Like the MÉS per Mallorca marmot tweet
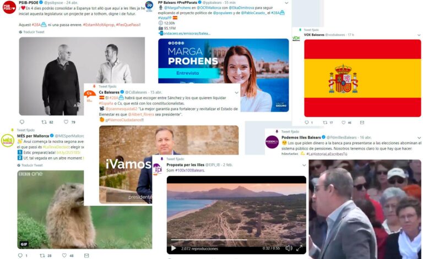The image size is (423, 259). pyautogui.click(x=64, y=255)
